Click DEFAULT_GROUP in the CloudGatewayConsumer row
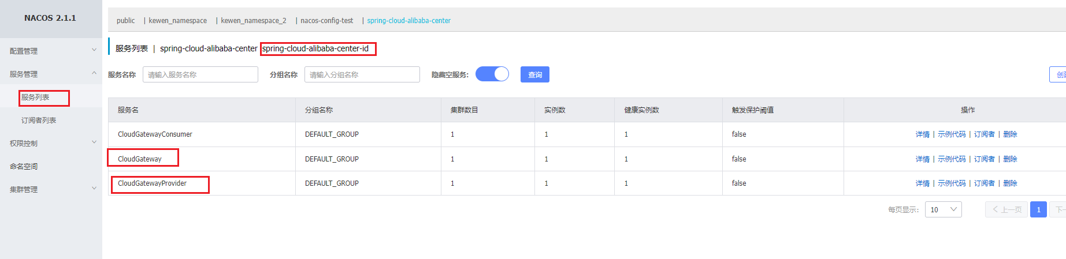 click(332, 134)
